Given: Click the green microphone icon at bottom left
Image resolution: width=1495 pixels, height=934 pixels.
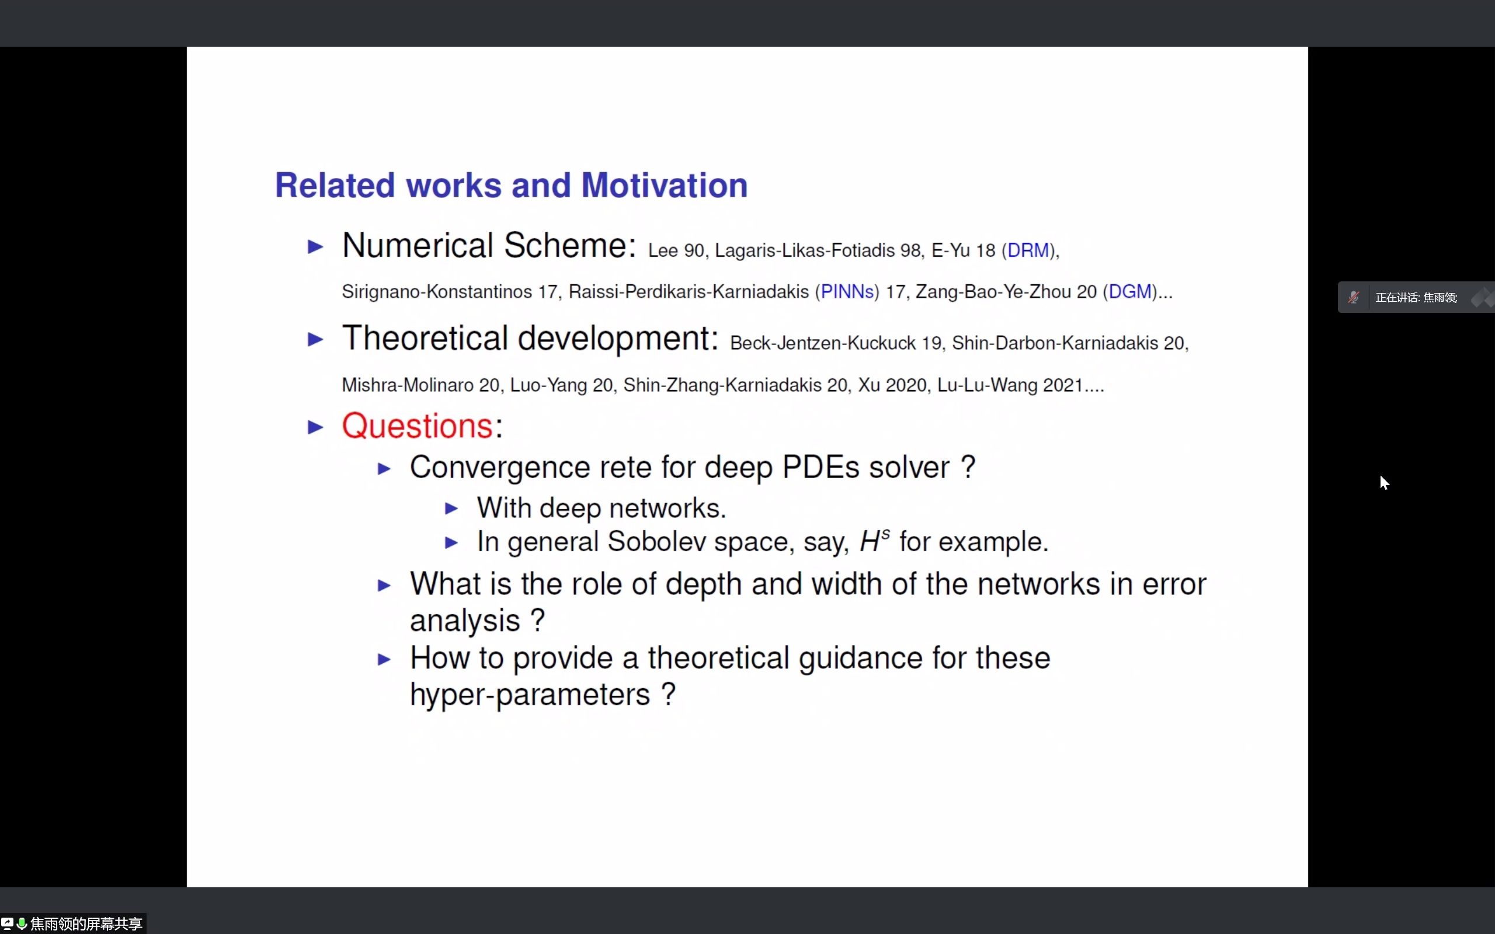Looking at the screenshot, I should [22, 923].
